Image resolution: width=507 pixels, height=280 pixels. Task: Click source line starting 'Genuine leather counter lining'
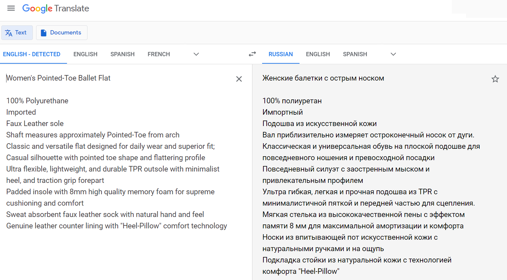(x=117, y=226)
